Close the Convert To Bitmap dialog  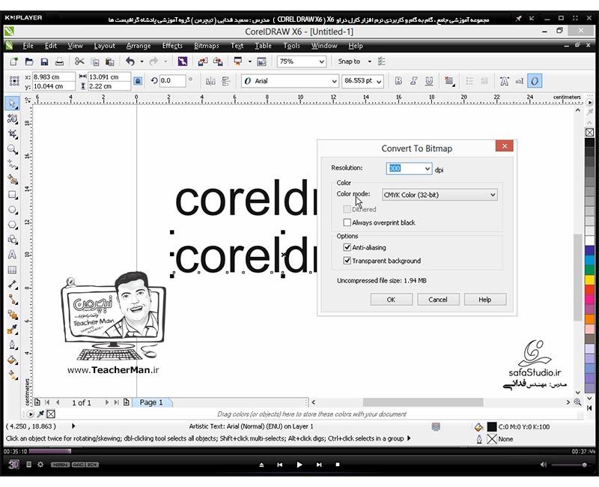(x=504, y=146)
